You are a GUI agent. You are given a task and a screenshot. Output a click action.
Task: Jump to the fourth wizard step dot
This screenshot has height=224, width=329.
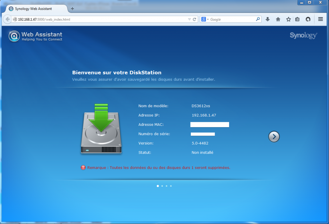[171, 186]
